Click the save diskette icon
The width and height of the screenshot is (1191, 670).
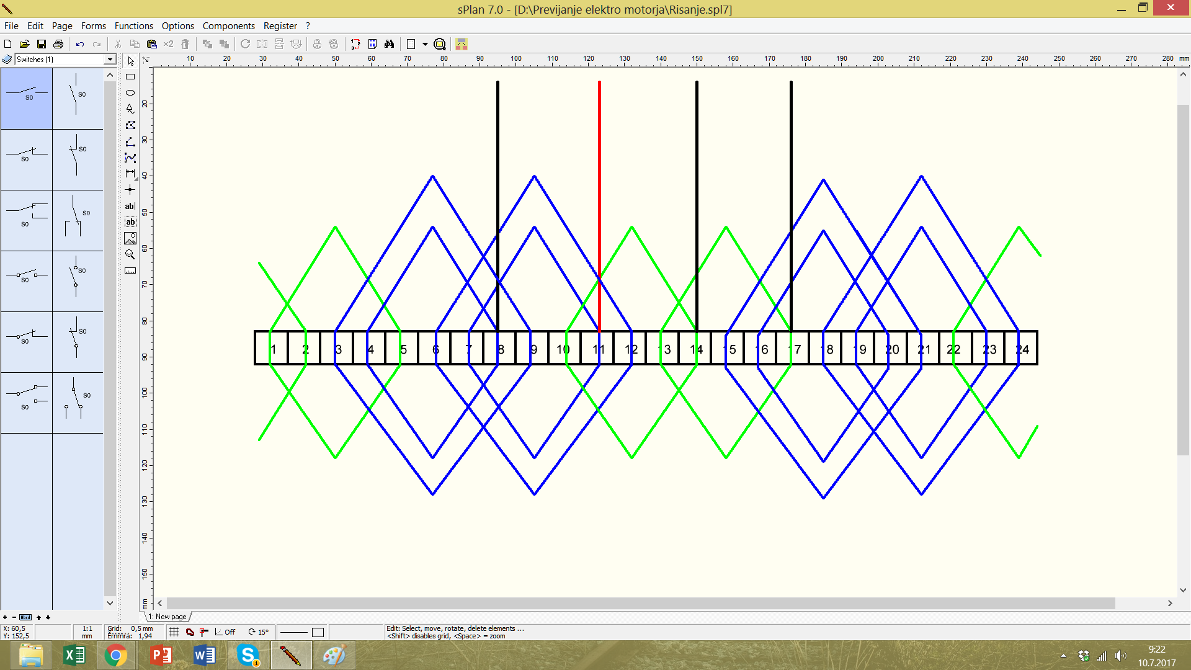(x=42, y=44)
